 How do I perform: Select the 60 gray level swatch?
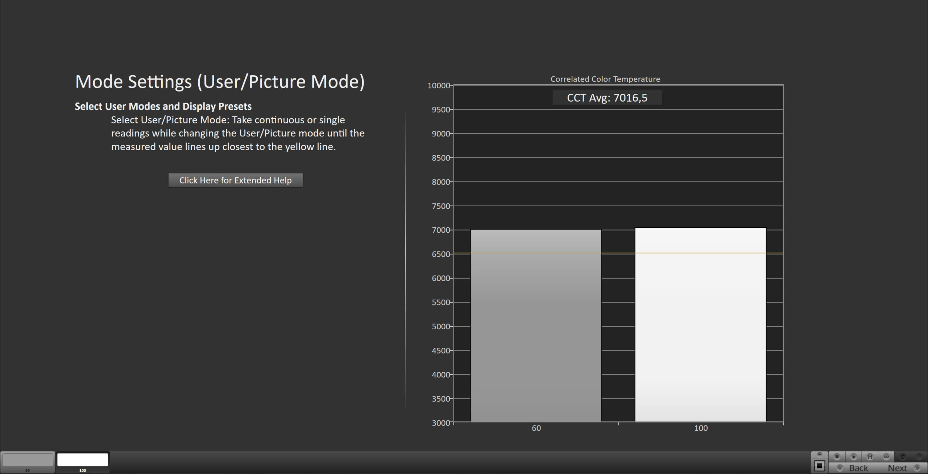click(x=28, y=460)
